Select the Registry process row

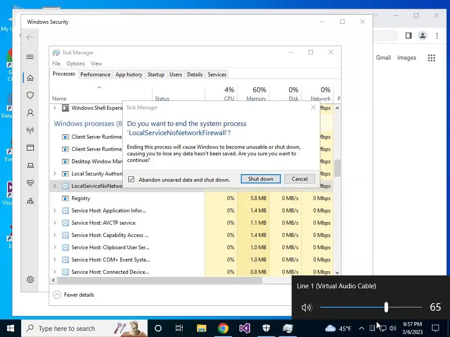coord(192,198)
